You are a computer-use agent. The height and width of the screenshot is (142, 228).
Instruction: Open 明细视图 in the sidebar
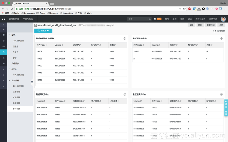click(x=16, y=103)
